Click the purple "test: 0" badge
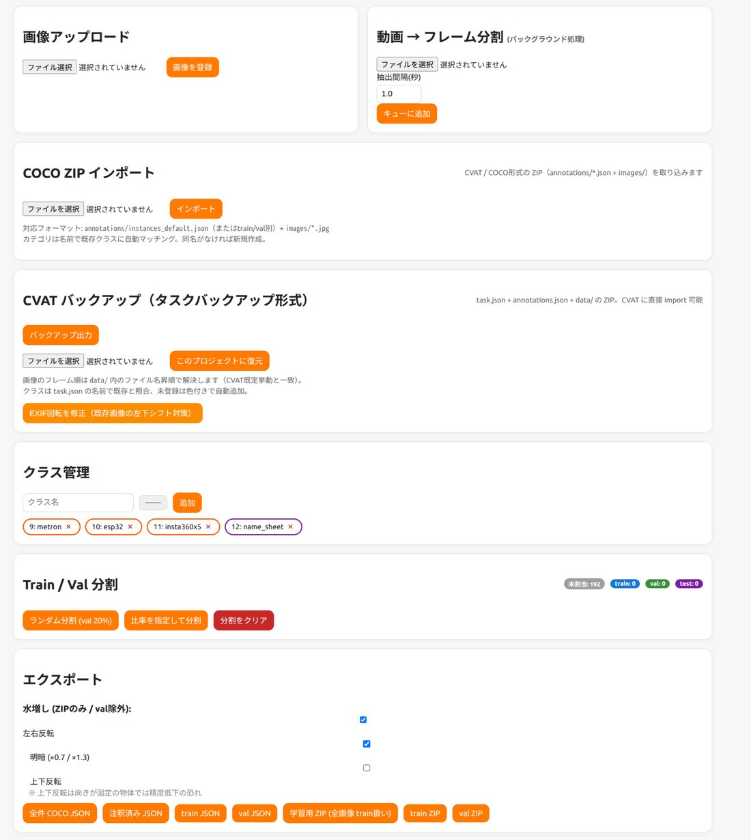 (689, 584)
